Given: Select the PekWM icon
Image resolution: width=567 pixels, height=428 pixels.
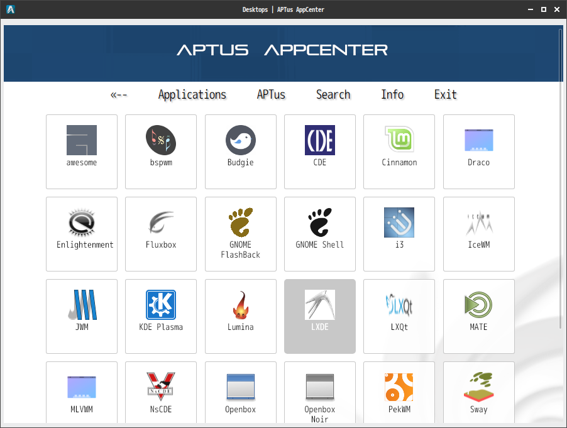Looking at the screenshot, I should [x=399, y=387].
